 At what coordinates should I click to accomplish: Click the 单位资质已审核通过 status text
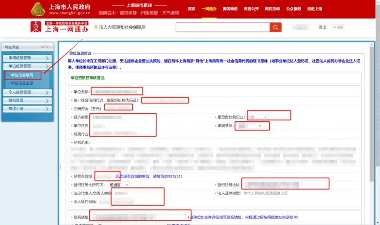[x=88, y=78]
